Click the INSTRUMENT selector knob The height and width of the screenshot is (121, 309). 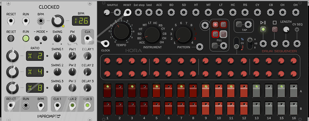(152, 35)
